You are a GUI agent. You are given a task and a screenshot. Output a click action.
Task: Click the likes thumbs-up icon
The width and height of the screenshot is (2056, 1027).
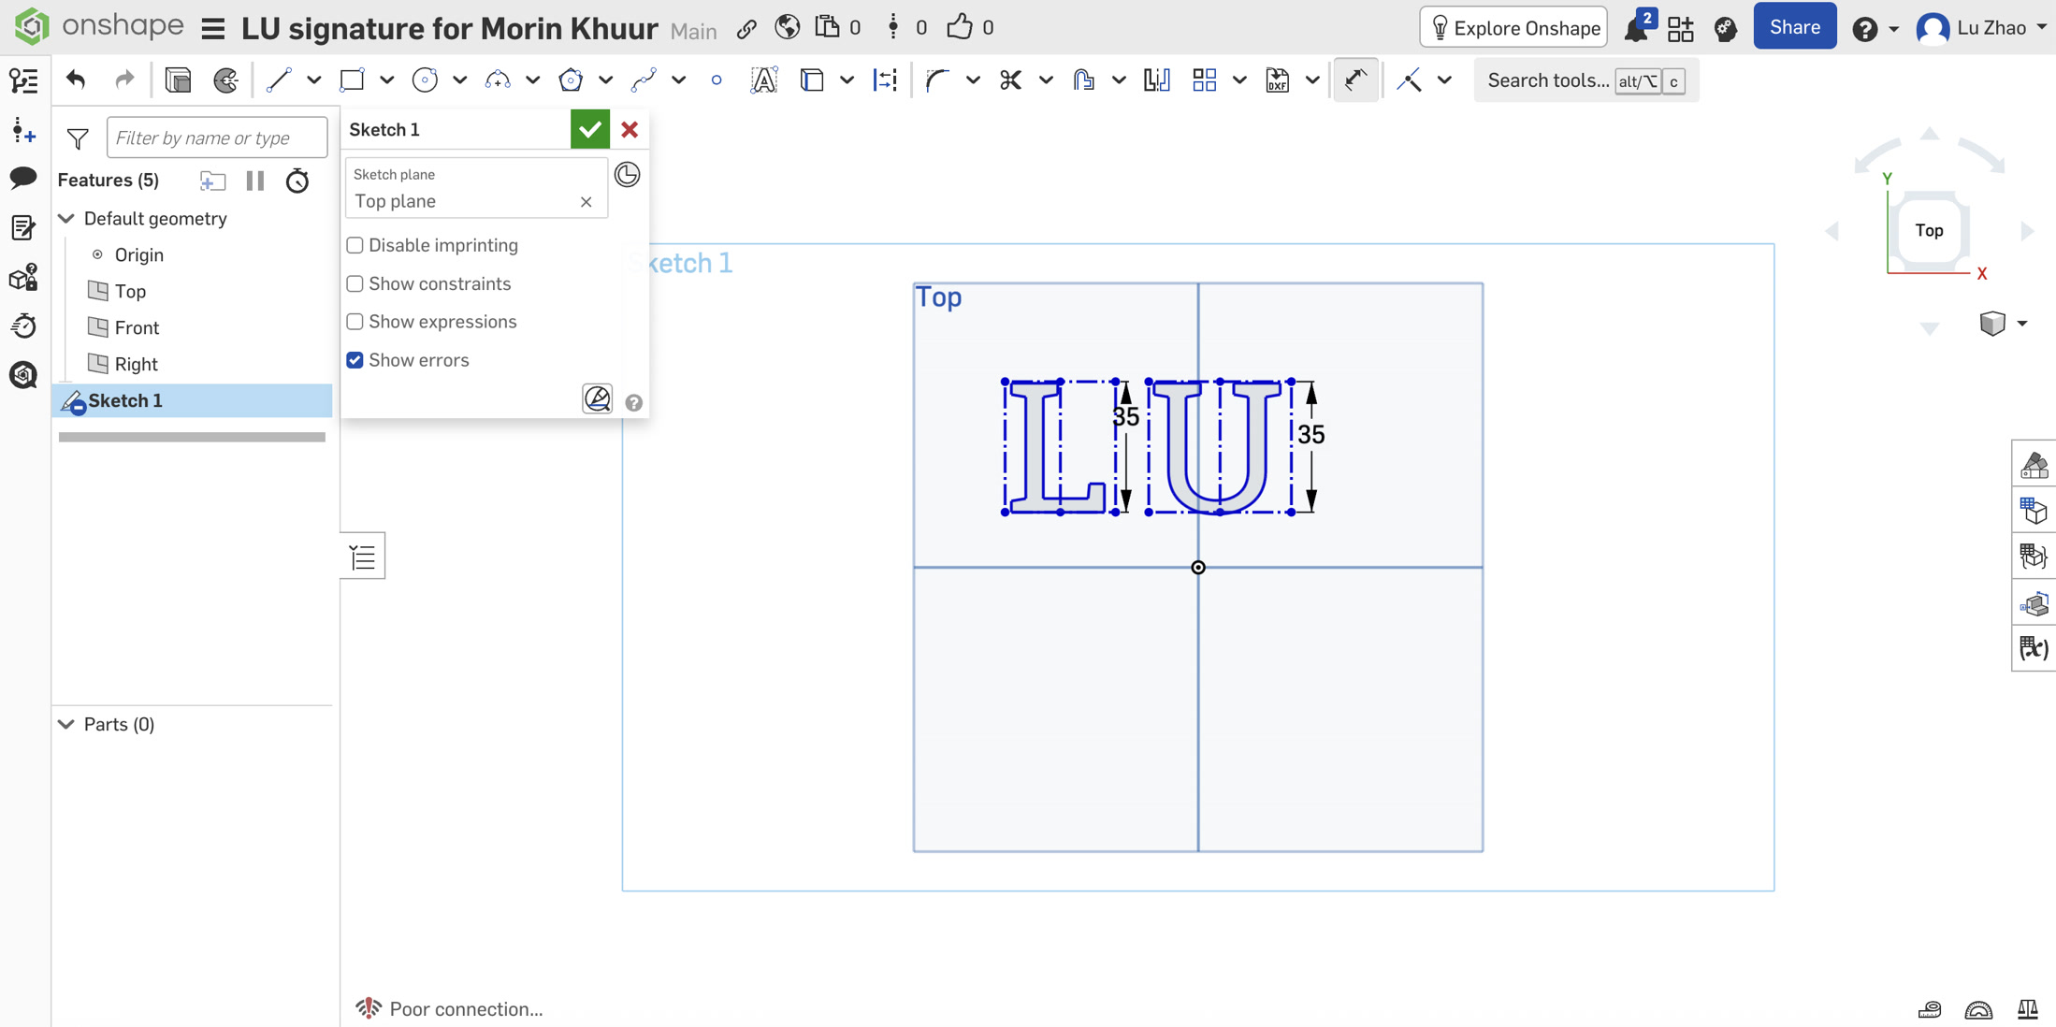tap(959, 27)
